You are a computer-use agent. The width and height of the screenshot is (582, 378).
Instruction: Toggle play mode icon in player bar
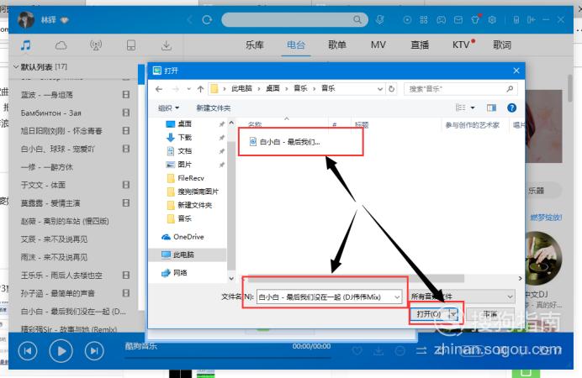pos(421,350)
